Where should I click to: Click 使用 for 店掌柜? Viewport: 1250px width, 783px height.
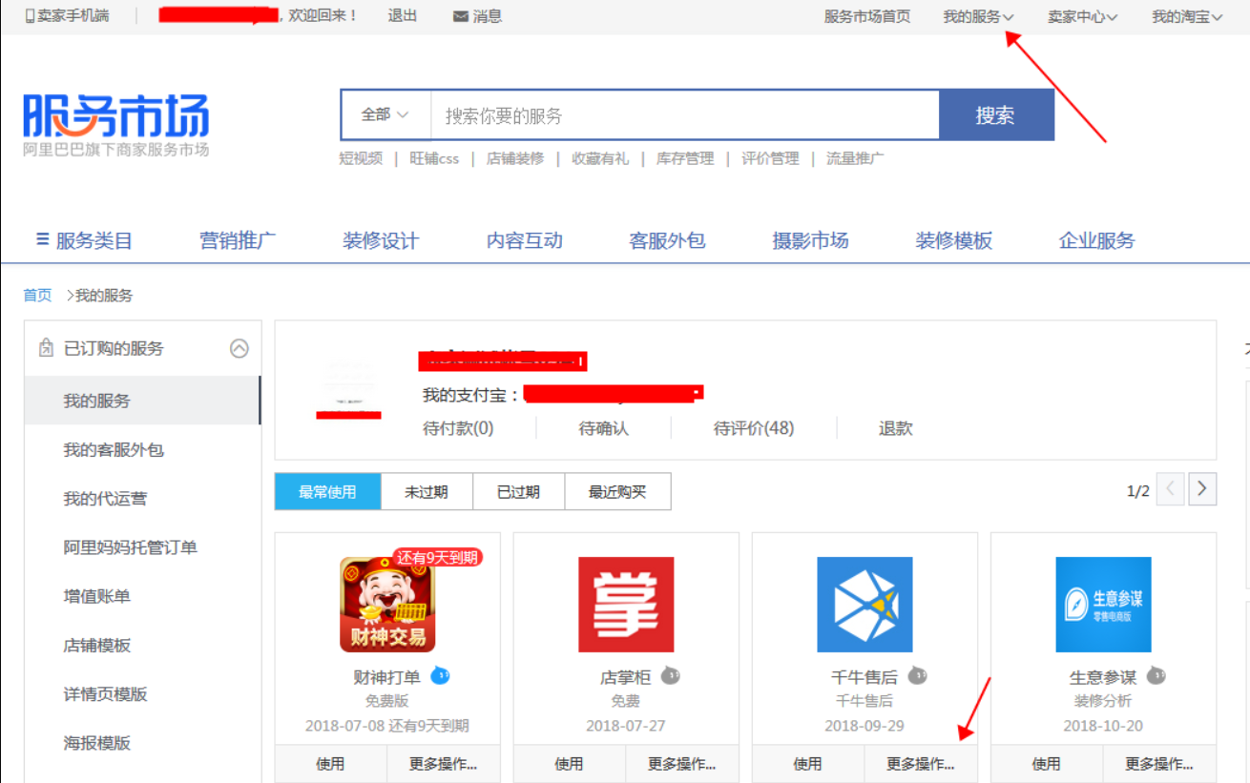coord(569,764)
